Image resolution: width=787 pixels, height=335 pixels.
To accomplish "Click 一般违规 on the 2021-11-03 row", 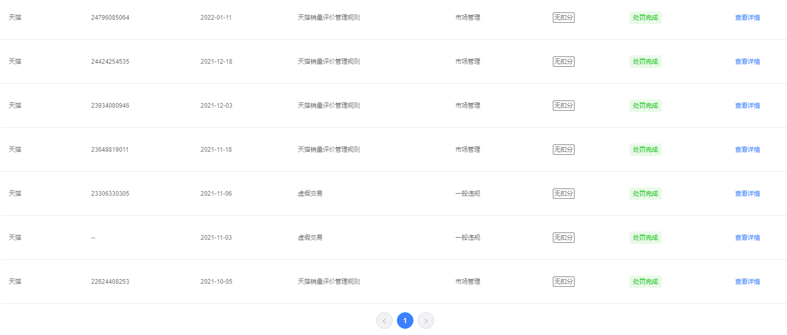I will [468, 238].
